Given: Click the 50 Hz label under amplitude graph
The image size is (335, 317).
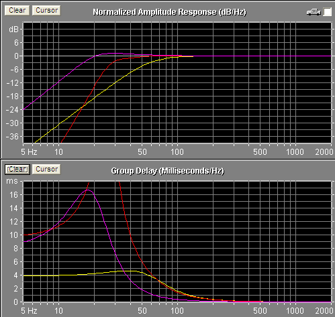Looking at the screenshot, I should coord(142,152).
